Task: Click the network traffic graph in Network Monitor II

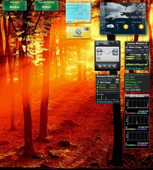Action: coord(108,96)
